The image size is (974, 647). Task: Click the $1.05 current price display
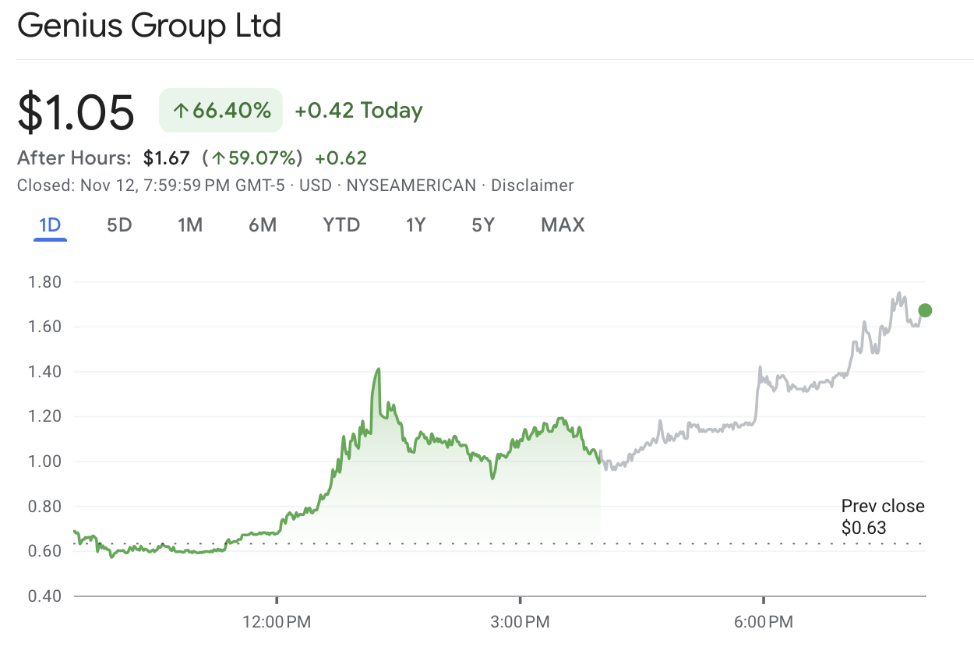[75, 112]
